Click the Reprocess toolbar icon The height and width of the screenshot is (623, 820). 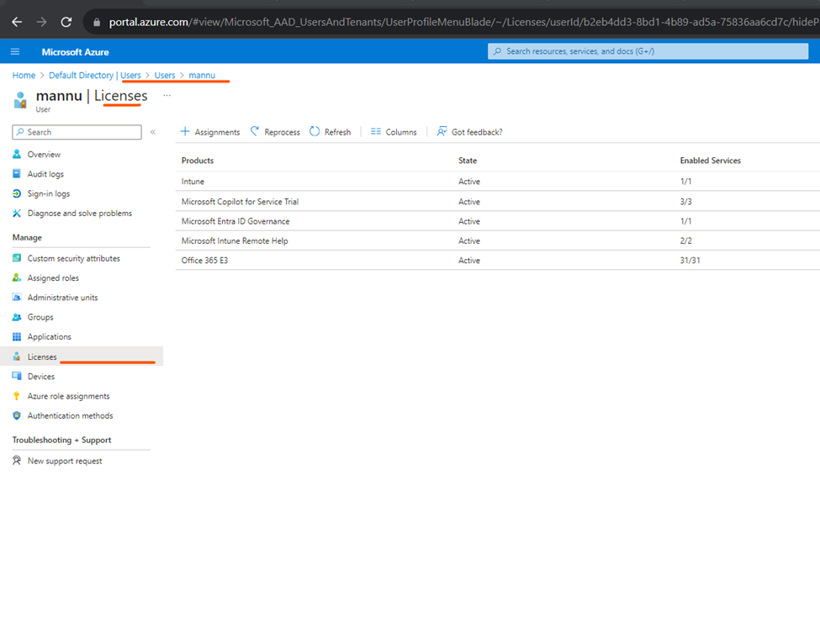pyautogui.click(x=255, y=131)
